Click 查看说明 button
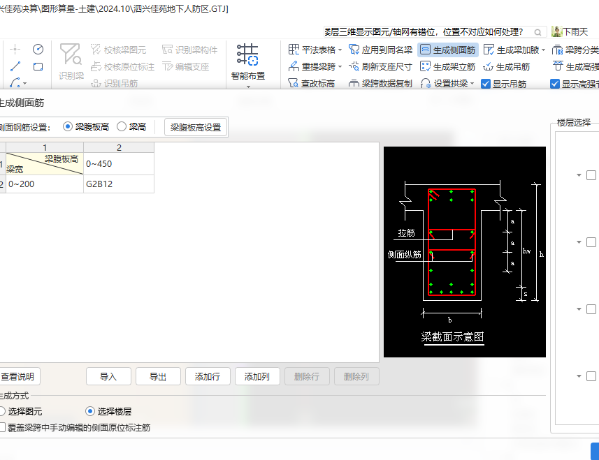This screenshot has width=599, height=460. pyautogui.click(x=19, y=376)
